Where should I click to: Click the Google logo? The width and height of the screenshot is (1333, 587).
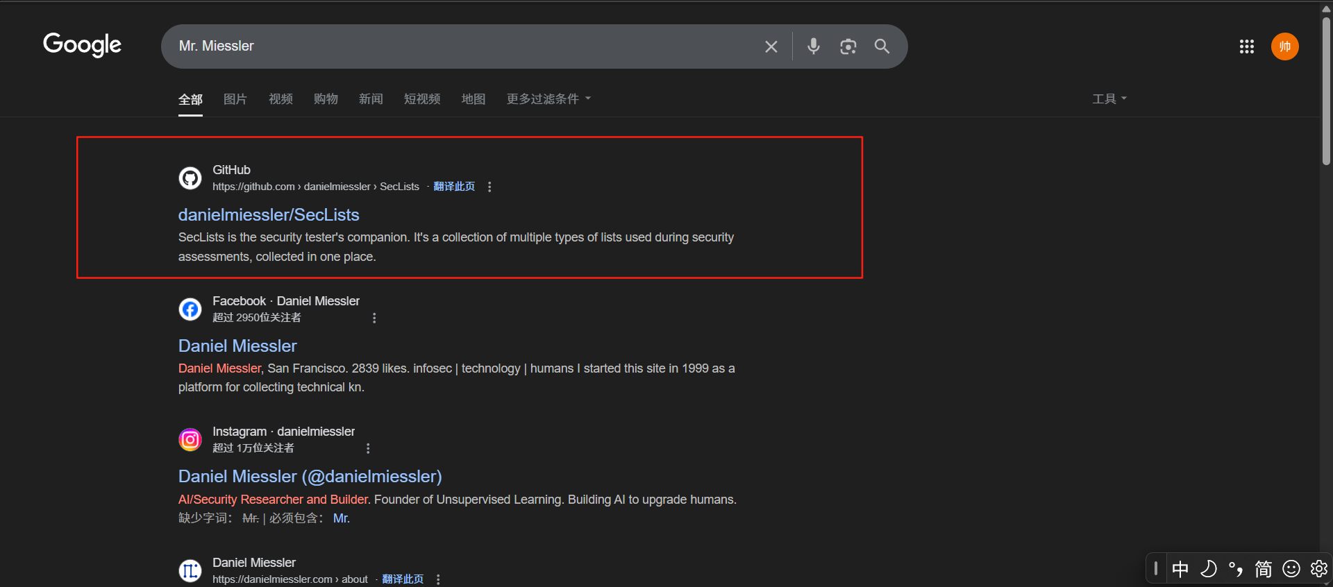[82, 45]
